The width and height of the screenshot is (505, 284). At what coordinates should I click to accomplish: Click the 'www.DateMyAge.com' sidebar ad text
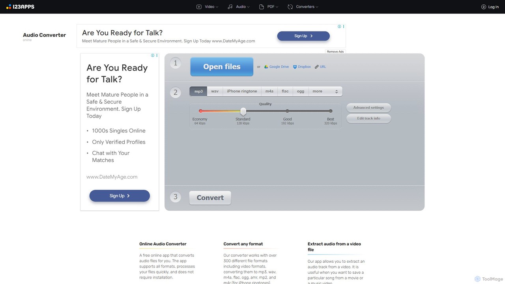(x=112, y=177)
